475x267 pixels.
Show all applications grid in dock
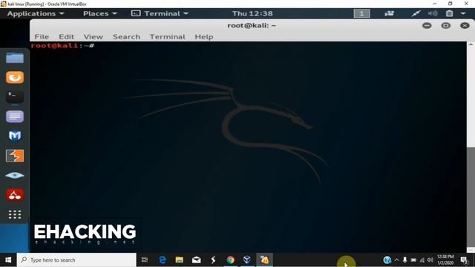point(15,214)
